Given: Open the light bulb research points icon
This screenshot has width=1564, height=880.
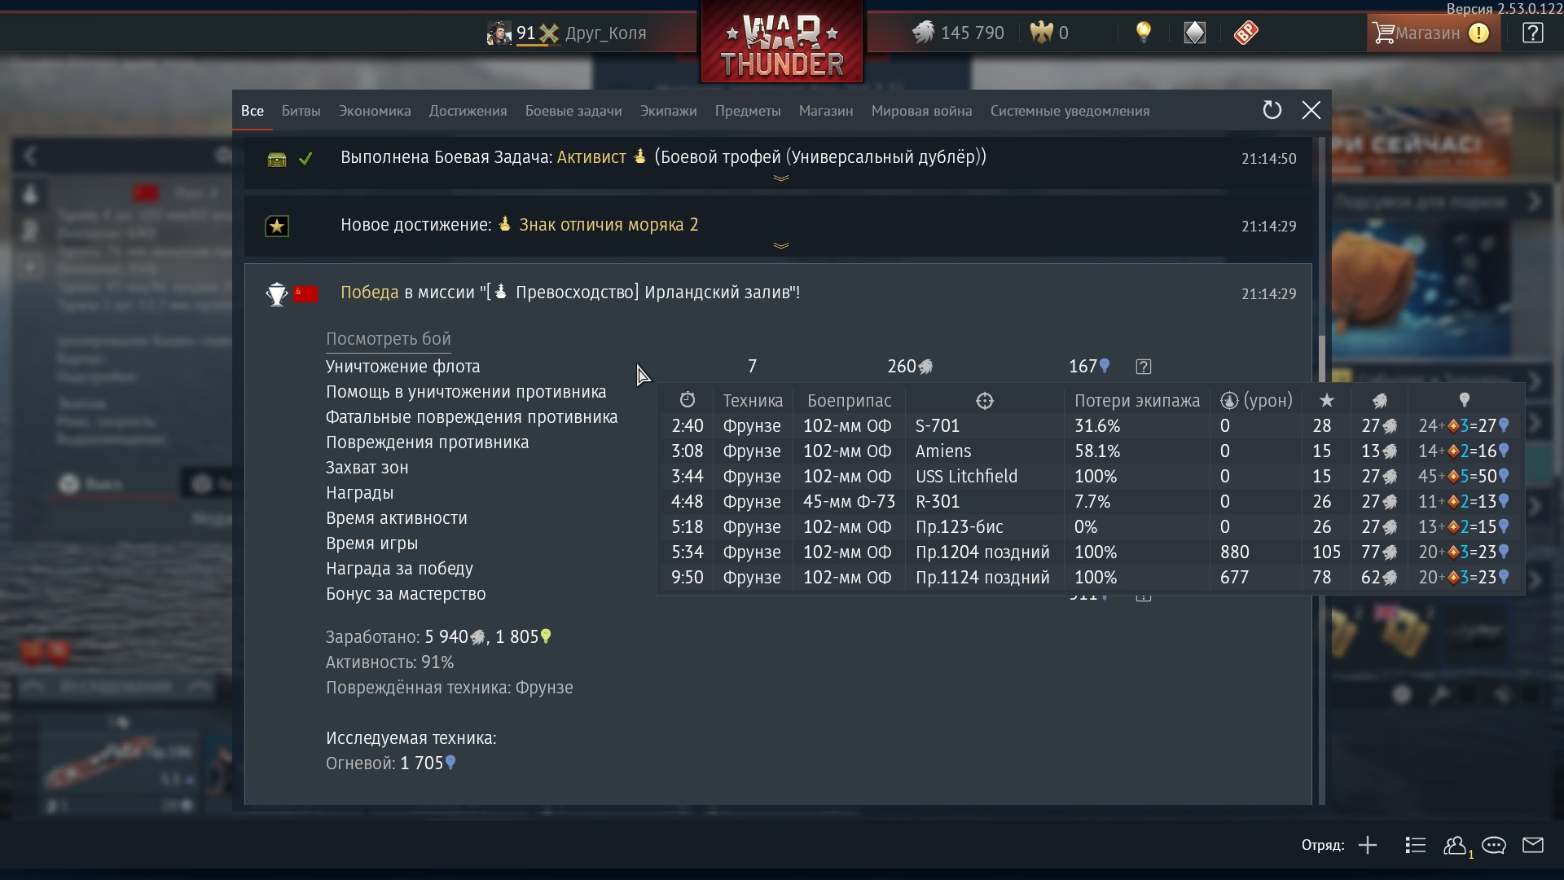Looking at the screenshot, I should tap(1144, 33).
